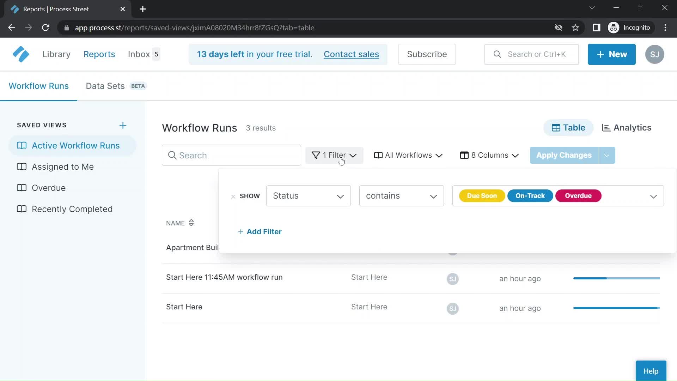Screen dimensions: 677x381
Task: Click the tab search chevron in the title bar
Action: 592,8
